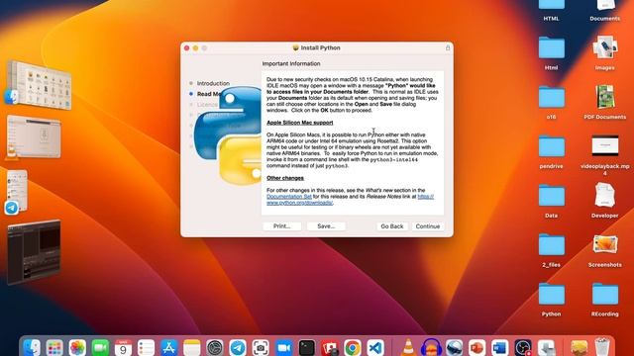Open PowerPoint from the Dock
Screen dimensions: 634x356
pos(477,347)
